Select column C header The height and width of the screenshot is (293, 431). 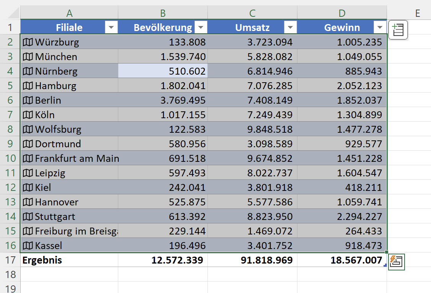pyautogui.click(x=252, y=13)
